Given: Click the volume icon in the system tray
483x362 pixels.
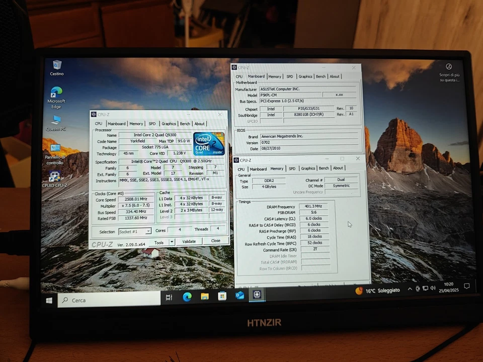Looking at the screenshot, I should (434, 290).
